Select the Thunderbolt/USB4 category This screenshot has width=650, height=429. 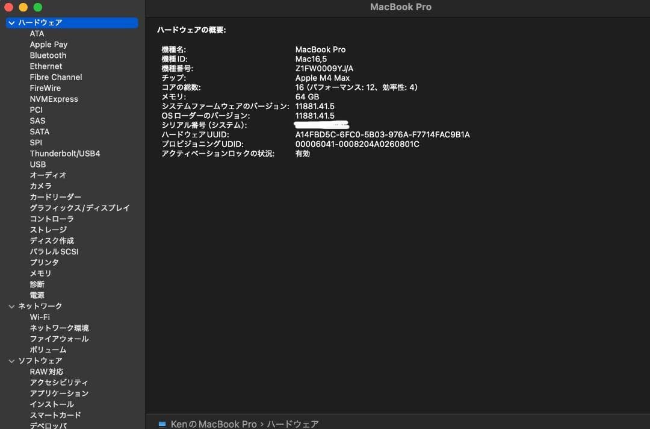64,153
